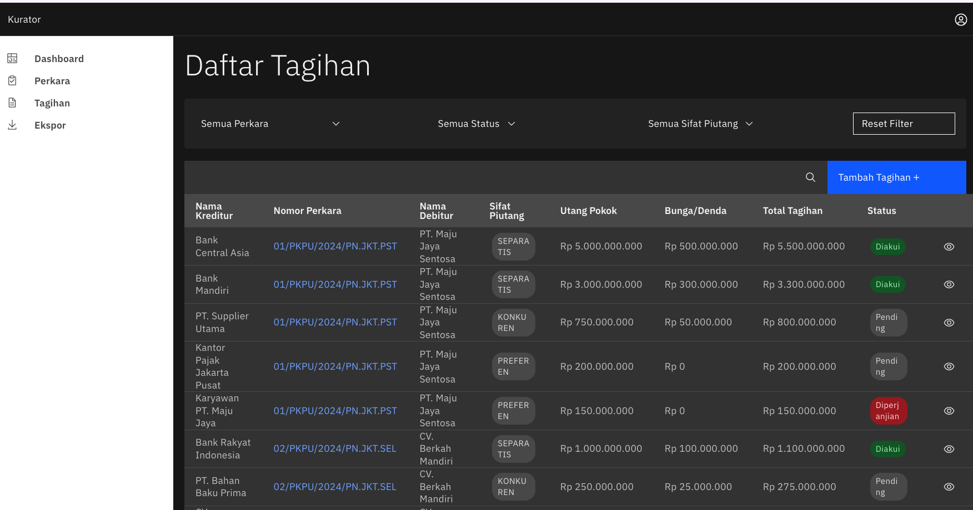Open case link for Kantor Pajak Jakarta Pusat row
Viewport: 973px width, 510px height.
coord(335,366)
